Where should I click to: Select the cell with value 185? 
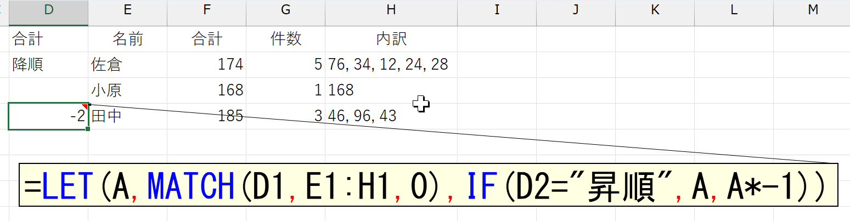tap(206, 116)
